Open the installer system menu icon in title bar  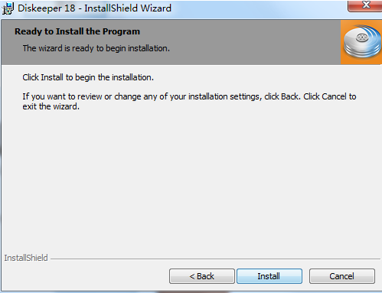click(x=8, y=8)
